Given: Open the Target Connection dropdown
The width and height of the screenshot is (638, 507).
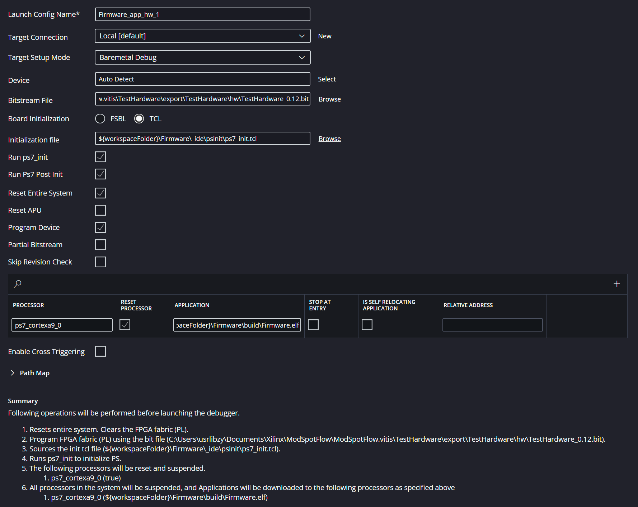Looking at the screenshot, I should (202, 36).
